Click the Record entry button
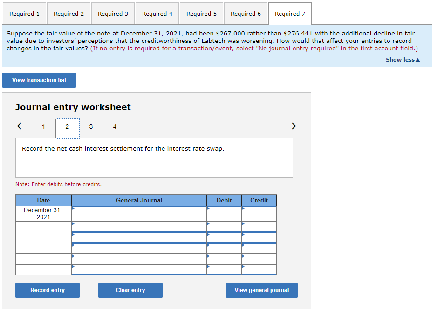437x314 pixels. 47,290
